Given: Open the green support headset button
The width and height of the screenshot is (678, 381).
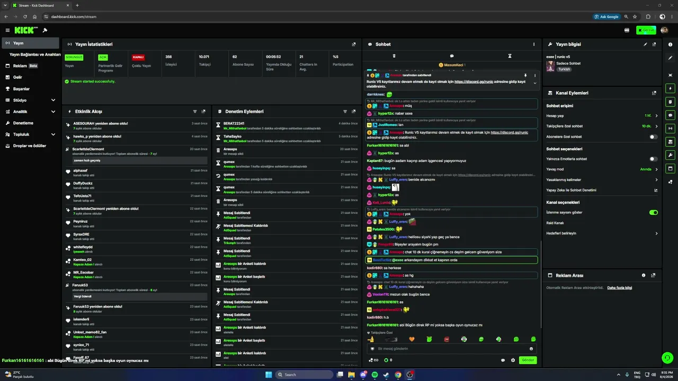Looking at the screenshot, I should (x=667, y=358).
